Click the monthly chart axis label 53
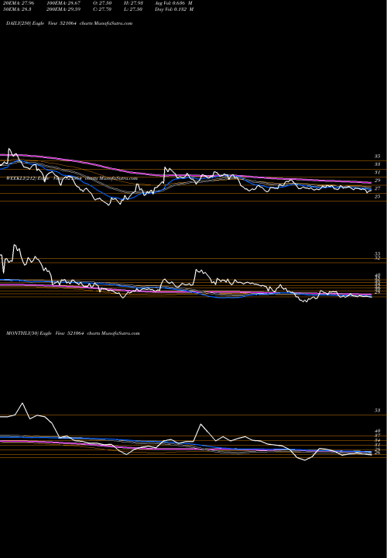387x558 pixels. [x=377, y=410]
